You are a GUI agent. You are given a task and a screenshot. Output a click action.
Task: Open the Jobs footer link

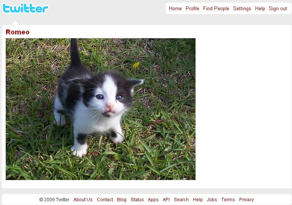[x=212, y=200]
